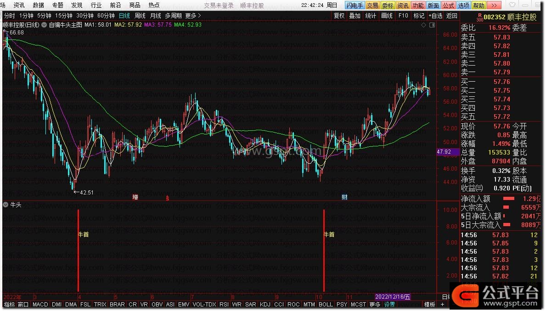The width and height of the screenshot is (546, 311).
Task: Click the 2022/12/16/五 date label on time axis
Action: (393, 297)
